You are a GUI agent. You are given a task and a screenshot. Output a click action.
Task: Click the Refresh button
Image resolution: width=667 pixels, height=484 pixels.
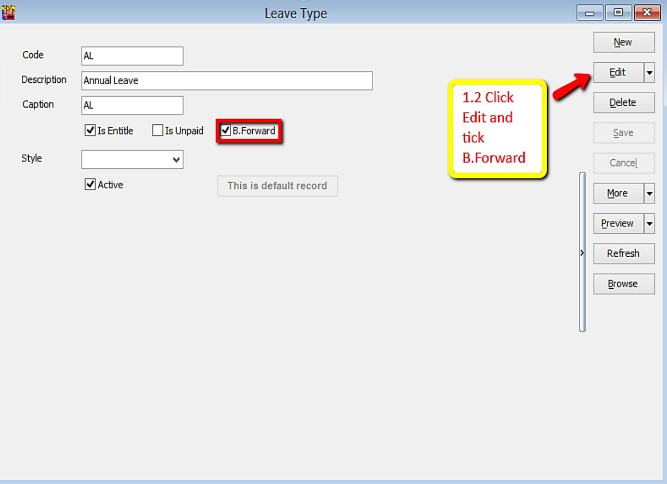click(x=624, y=253)
